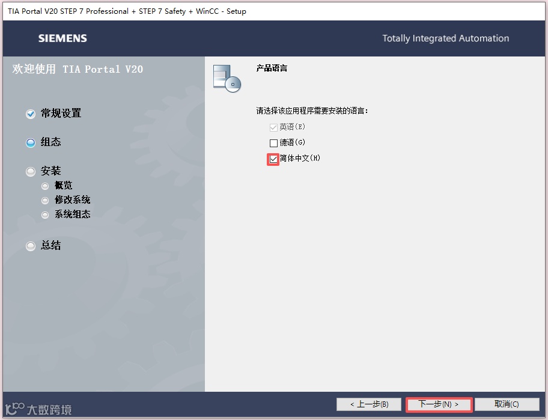Click the installer disc icon beside 产品语言
548x420 pixels.
227,79
